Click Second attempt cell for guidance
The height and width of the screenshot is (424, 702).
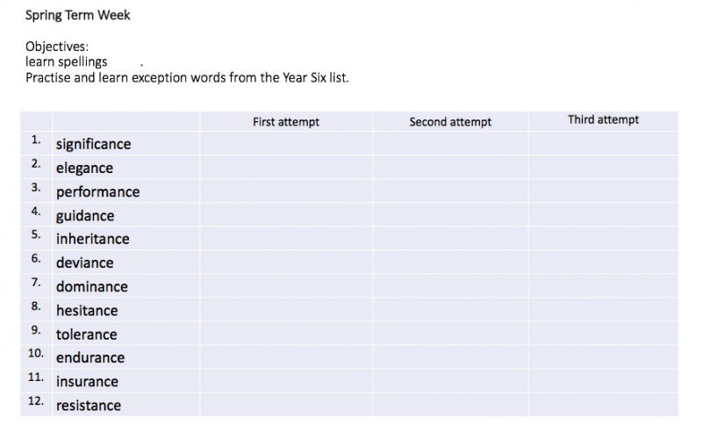click(450, 215)
